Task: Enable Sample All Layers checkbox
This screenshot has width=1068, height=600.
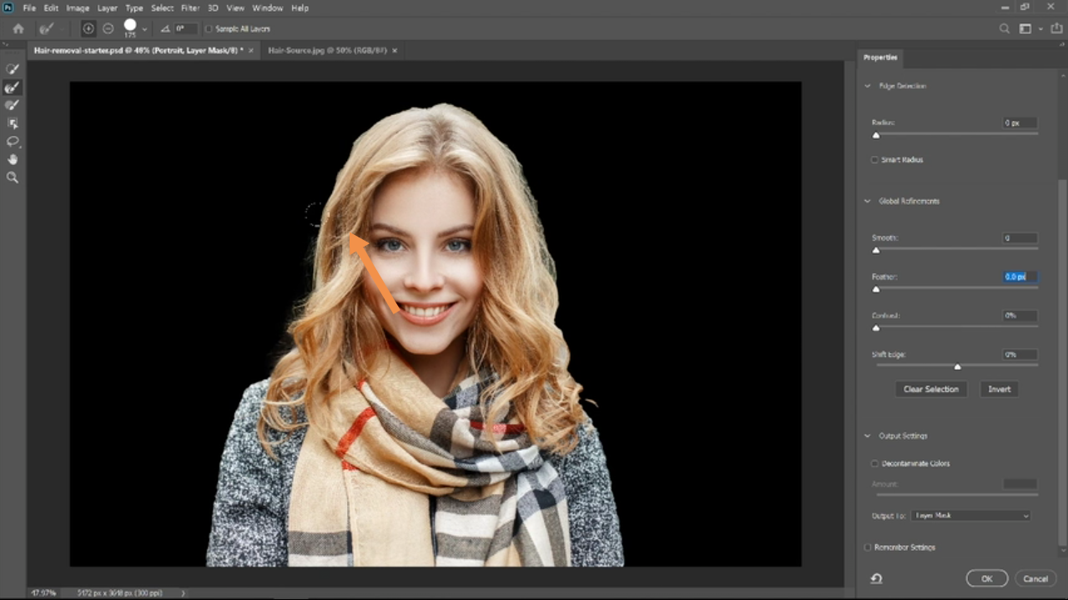Action: point(209,28)
